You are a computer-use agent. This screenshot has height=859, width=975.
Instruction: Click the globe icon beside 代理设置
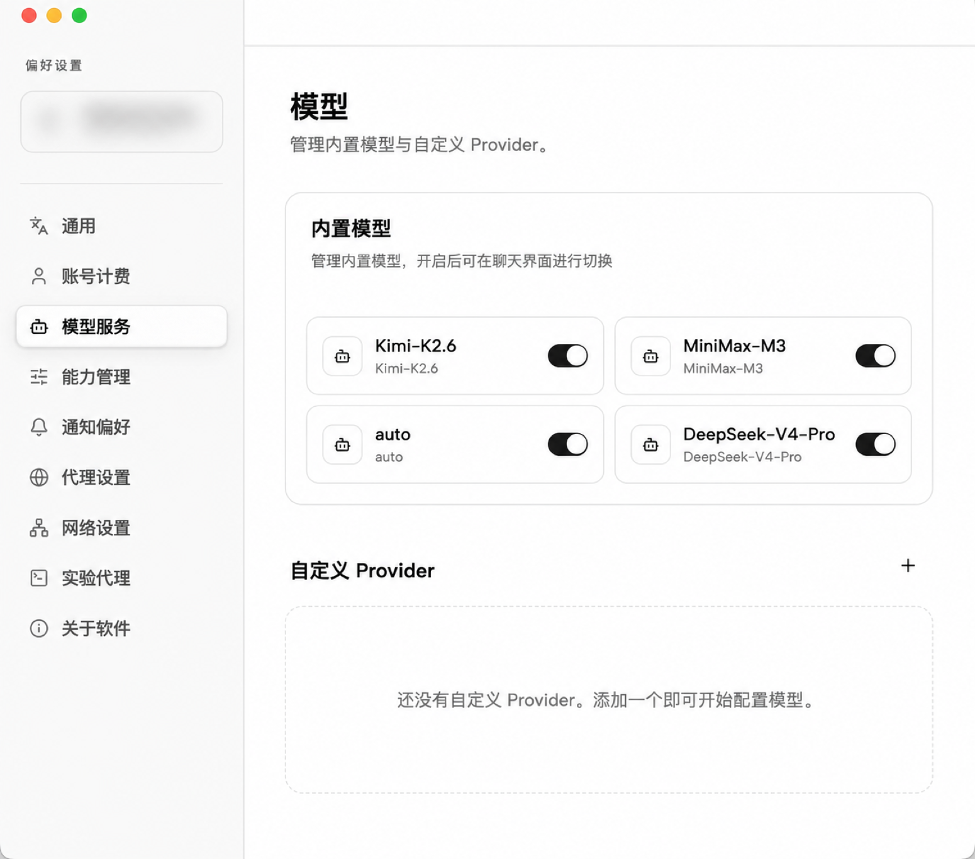(39, 477)
